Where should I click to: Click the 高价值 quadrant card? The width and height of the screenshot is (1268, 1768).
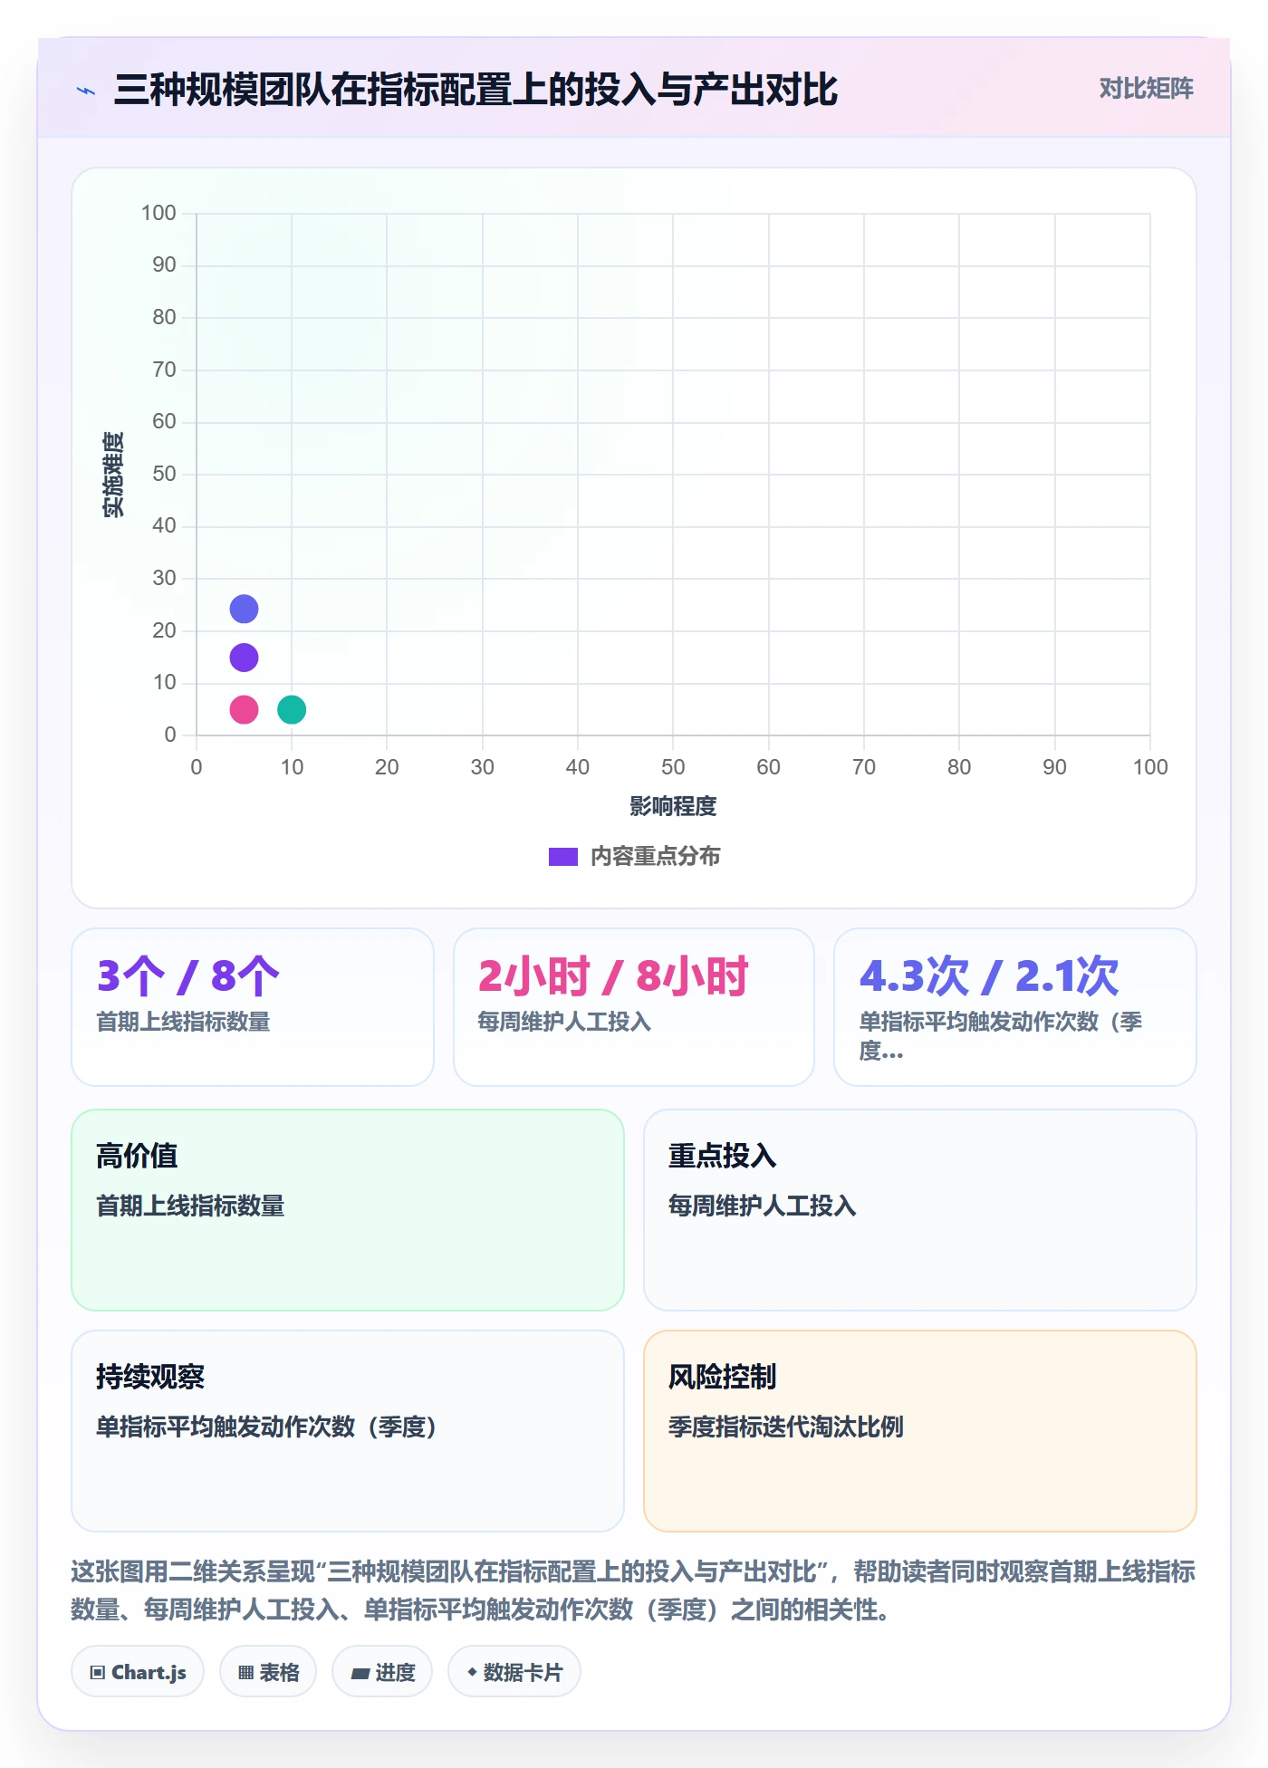point(348,1210)
